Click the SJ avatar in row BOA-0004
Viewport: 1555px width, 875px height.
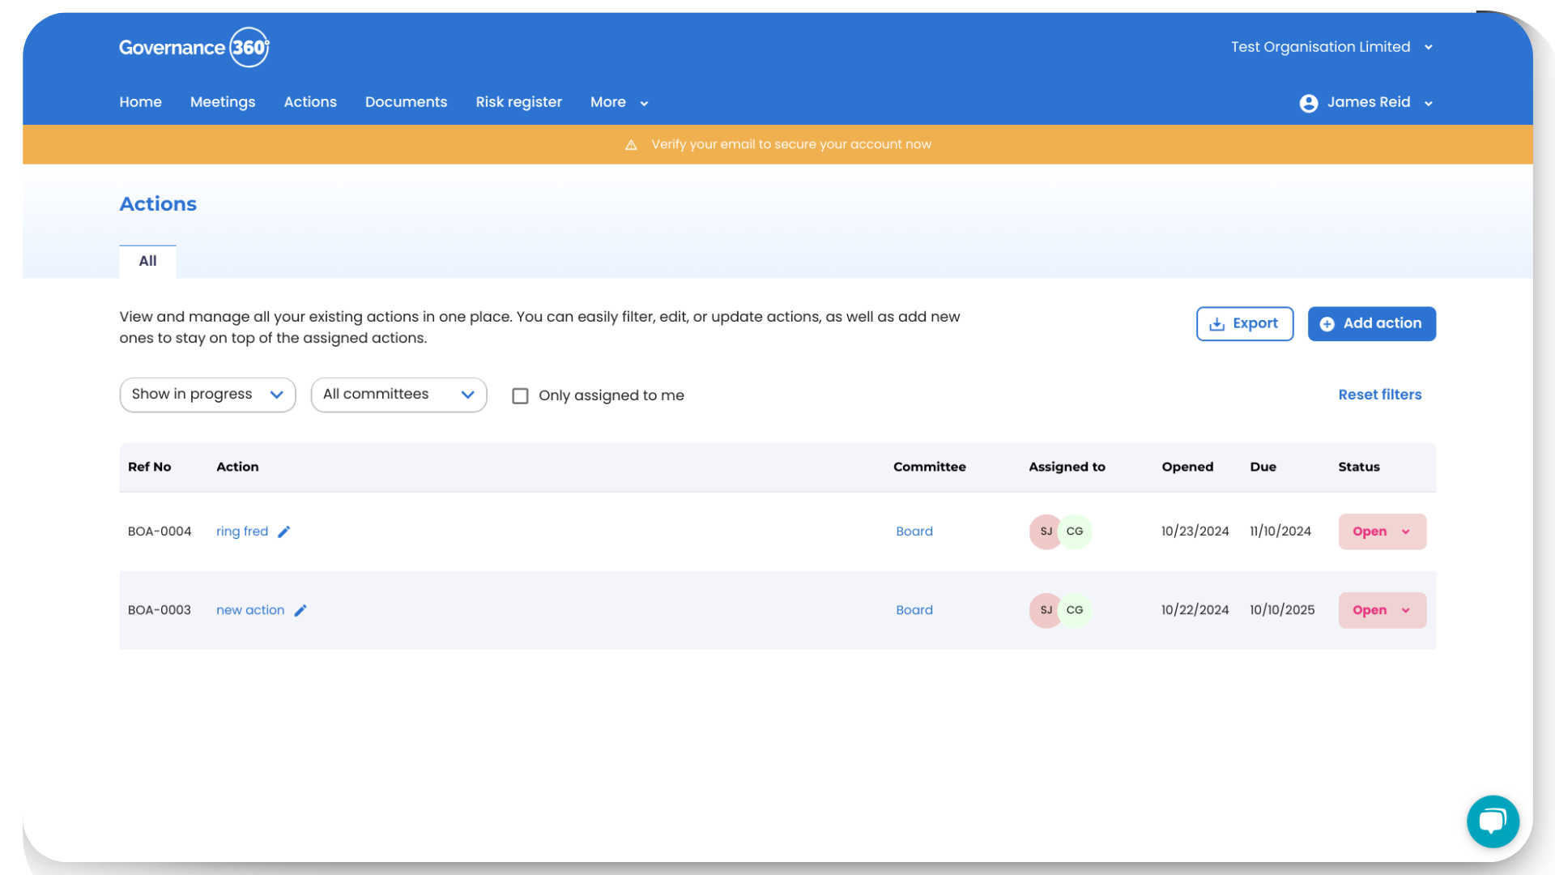point(1046,531)
